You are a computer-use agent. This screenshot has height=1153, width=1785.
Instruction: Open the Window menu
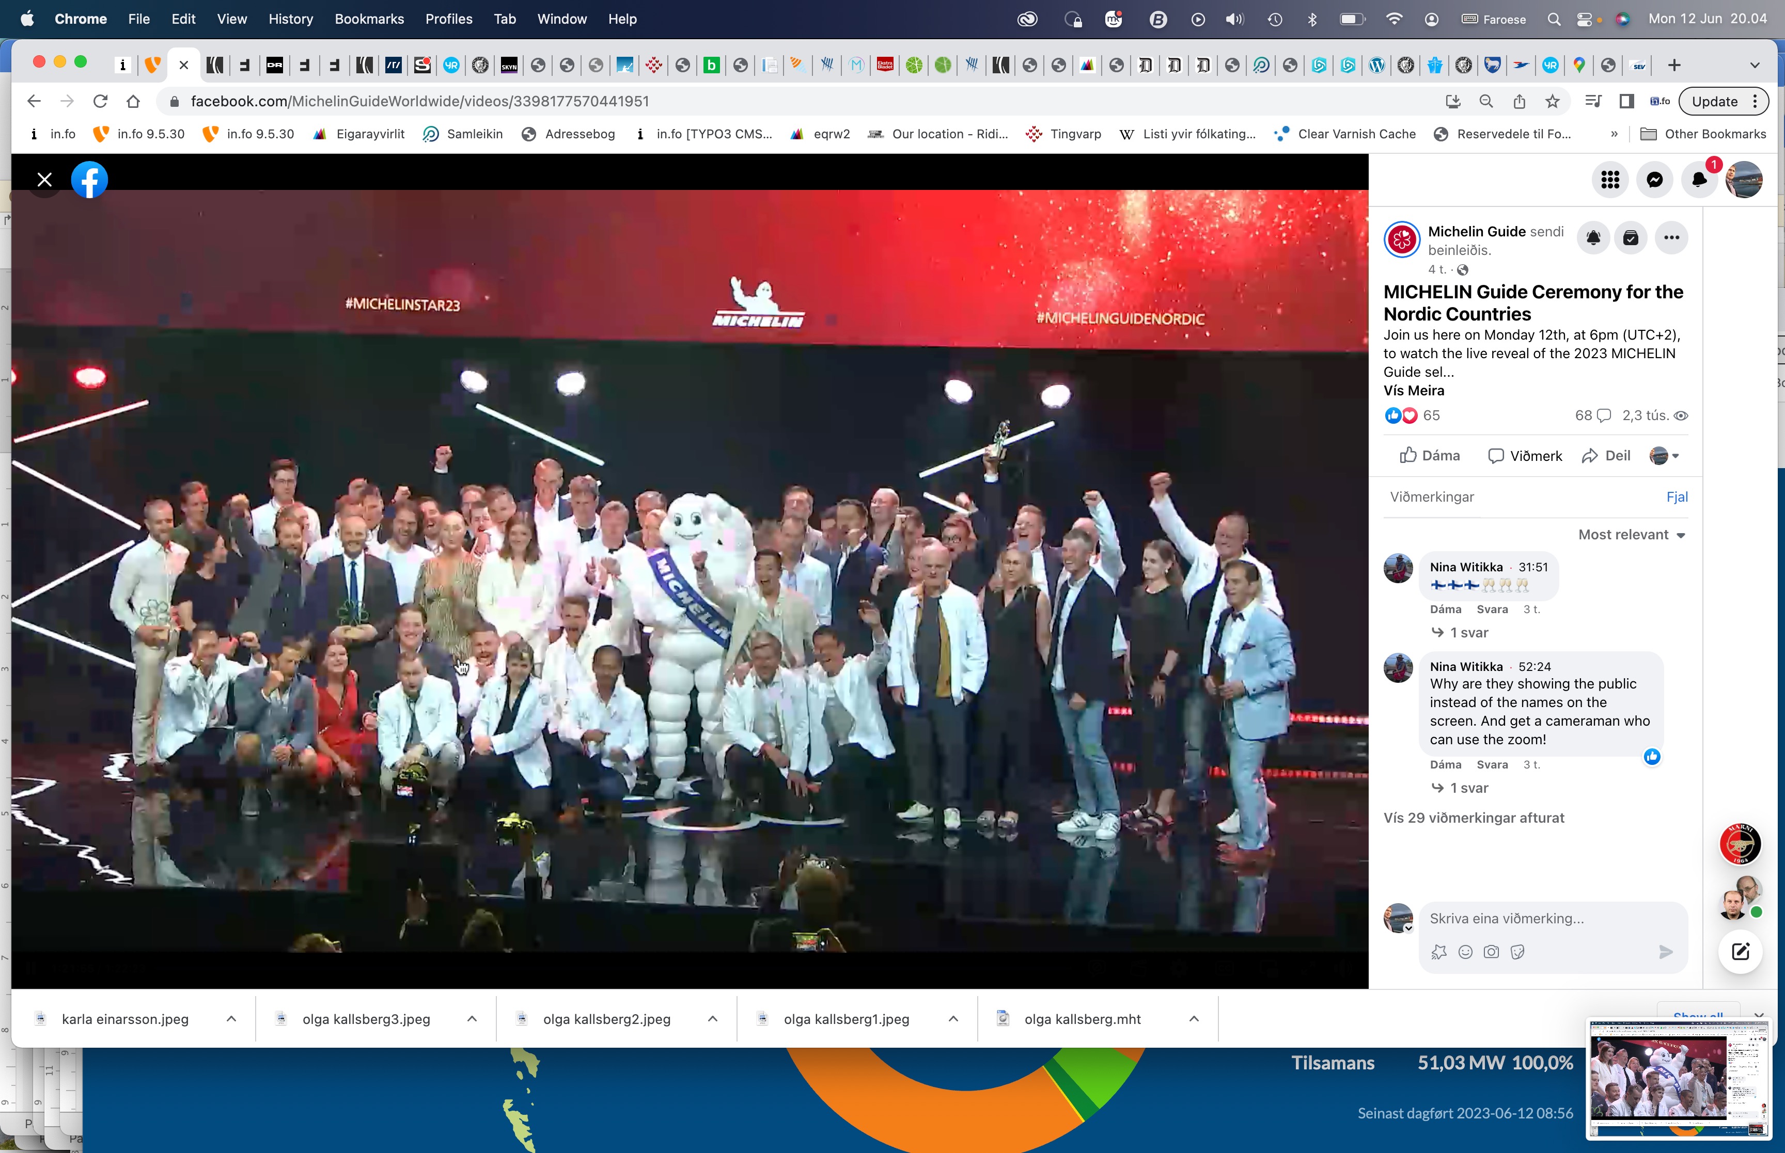coord(562,19)
